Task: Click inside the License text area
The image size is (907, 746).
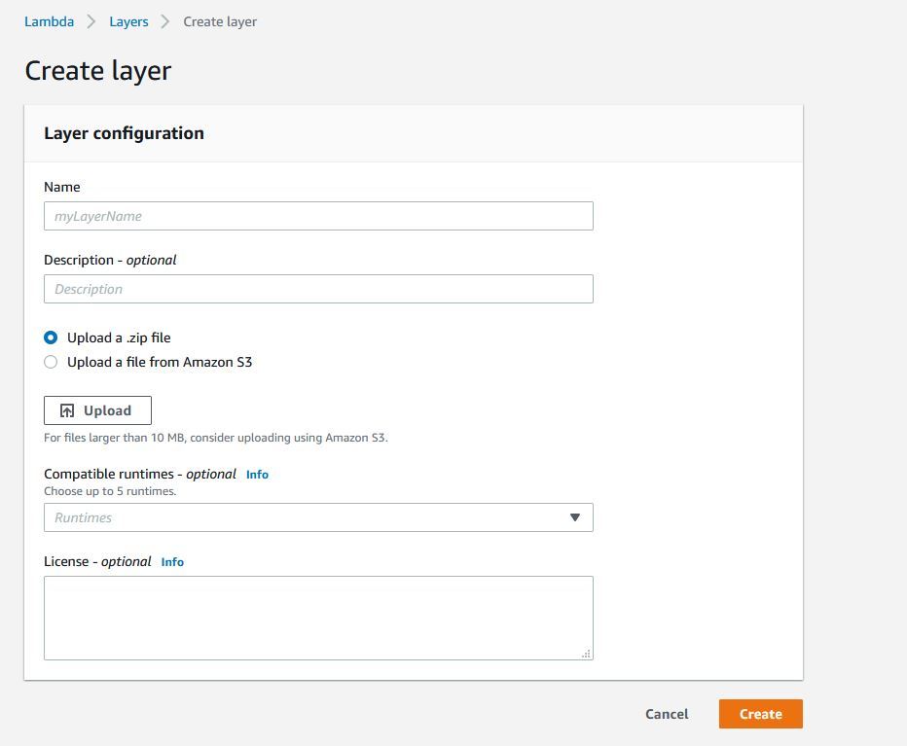Action: [318, 618]
